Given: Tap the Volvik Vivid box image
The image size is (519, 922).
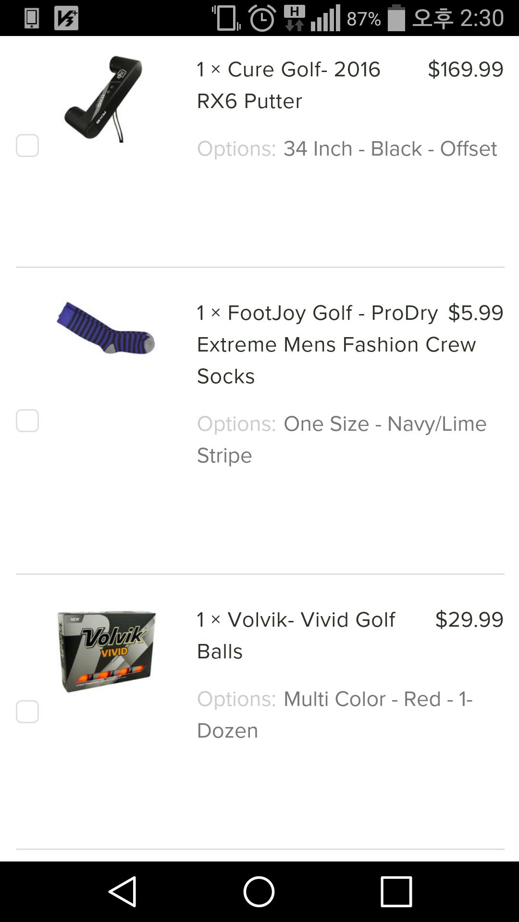Looking at the screenshot, I should point(107,651).
